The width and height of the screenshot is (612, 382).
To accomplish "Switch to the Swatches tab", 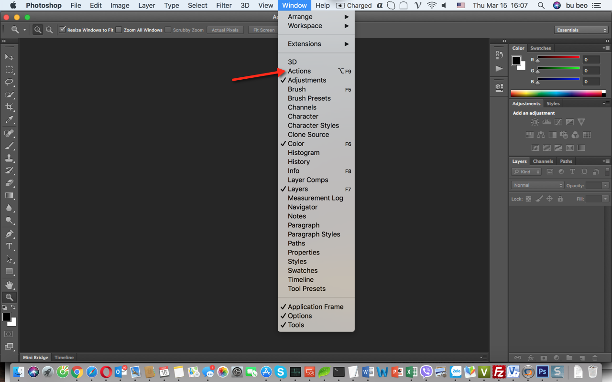I will point(541,48).
